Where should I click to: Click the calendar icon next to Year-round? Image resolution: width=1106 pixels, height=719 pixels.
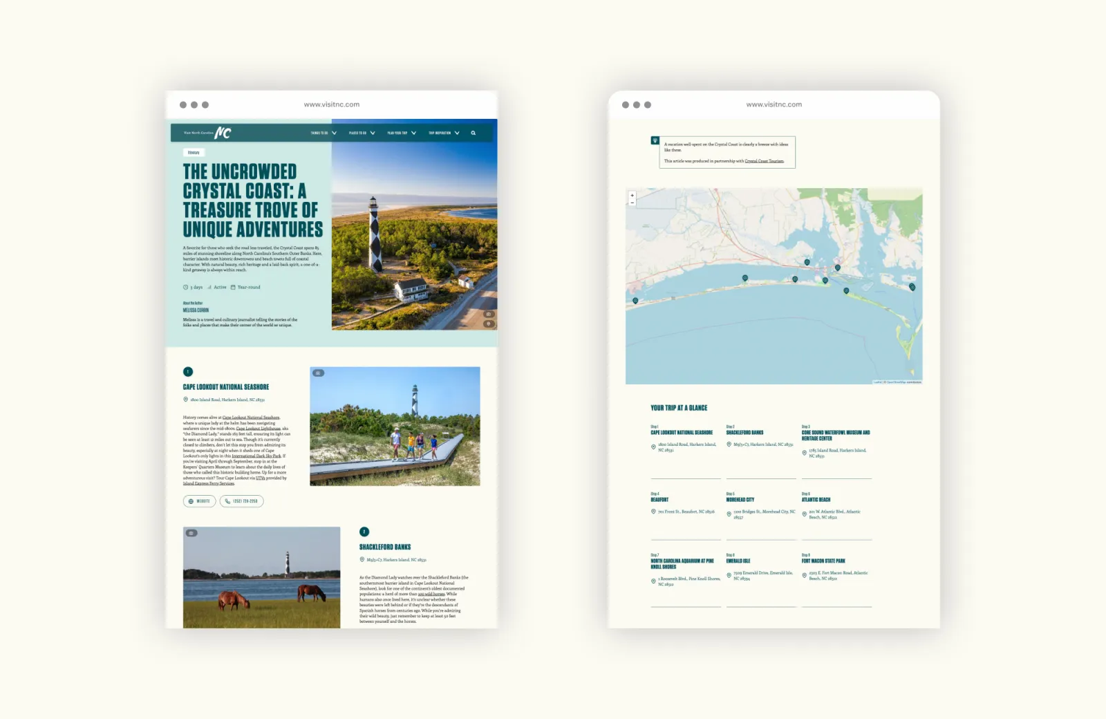[x=232, y=287]
